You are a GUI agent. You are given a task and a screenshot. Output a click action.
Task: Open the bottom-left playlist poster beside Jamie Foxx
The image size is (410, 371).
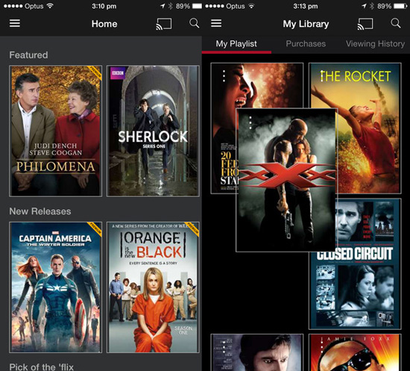(x=257, y=352)
